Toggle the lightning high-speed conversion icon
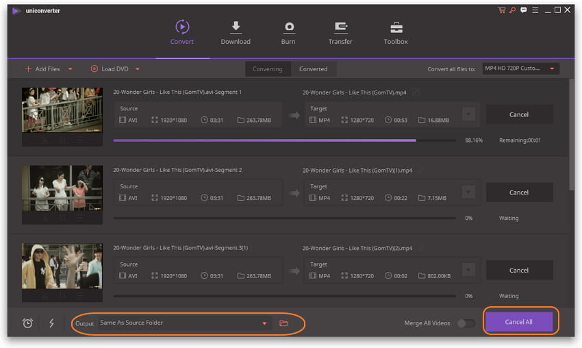582x348 pixels. point(51,323)
